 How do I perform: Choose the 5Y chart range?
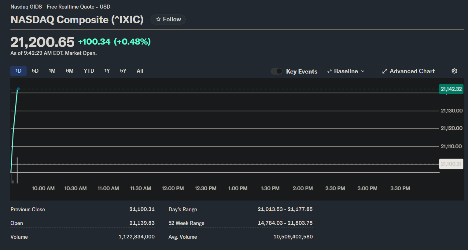[123, 71]
